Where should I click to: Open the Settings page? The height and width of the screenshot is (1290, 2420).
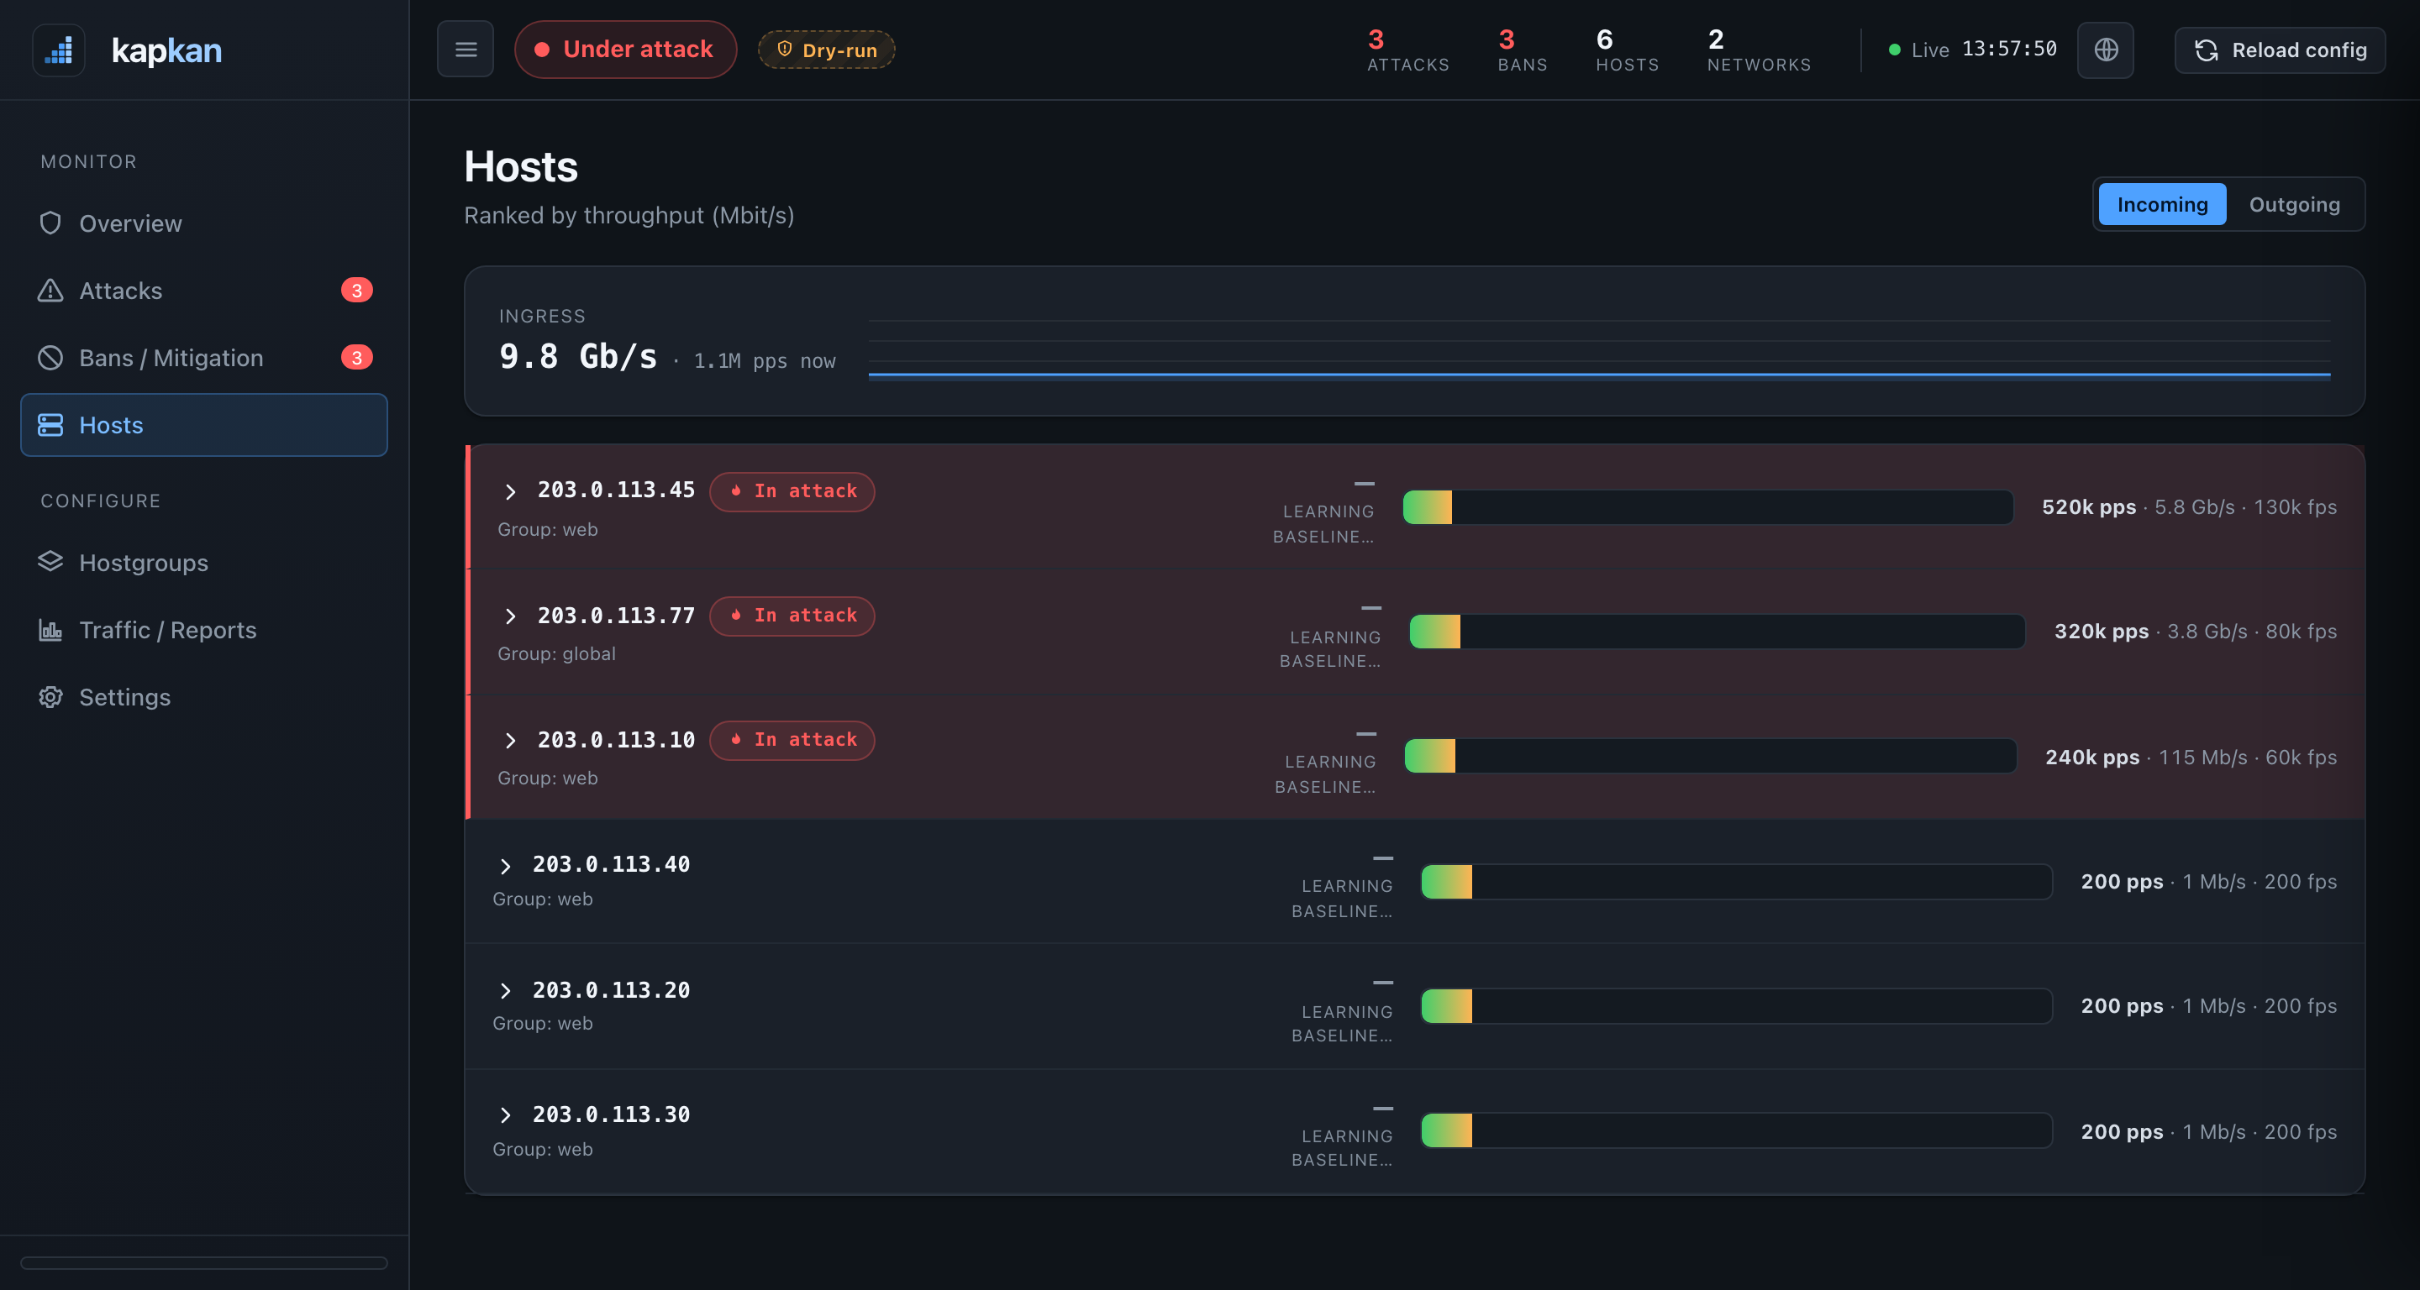204,696
